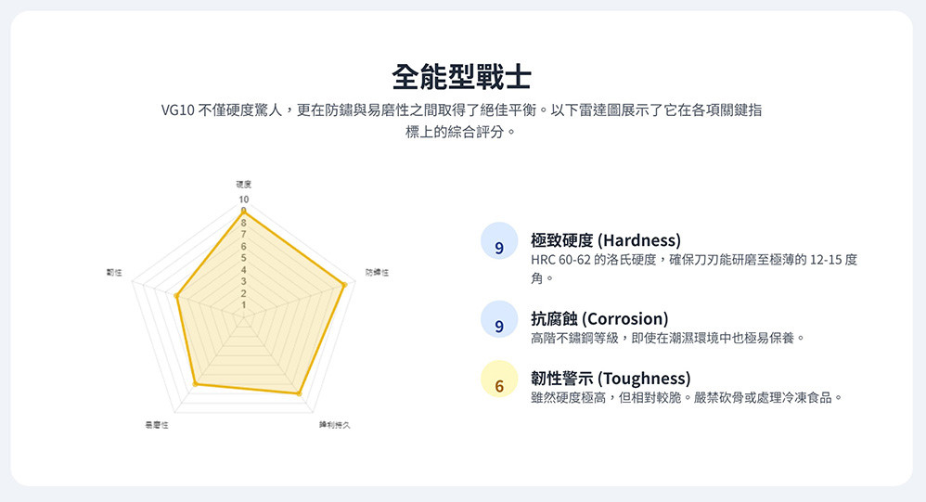Click the 韌性警示 (Toughness) heading
This screenshot has height=502, width=926.
pyautogui.click(x=610, y=379)
